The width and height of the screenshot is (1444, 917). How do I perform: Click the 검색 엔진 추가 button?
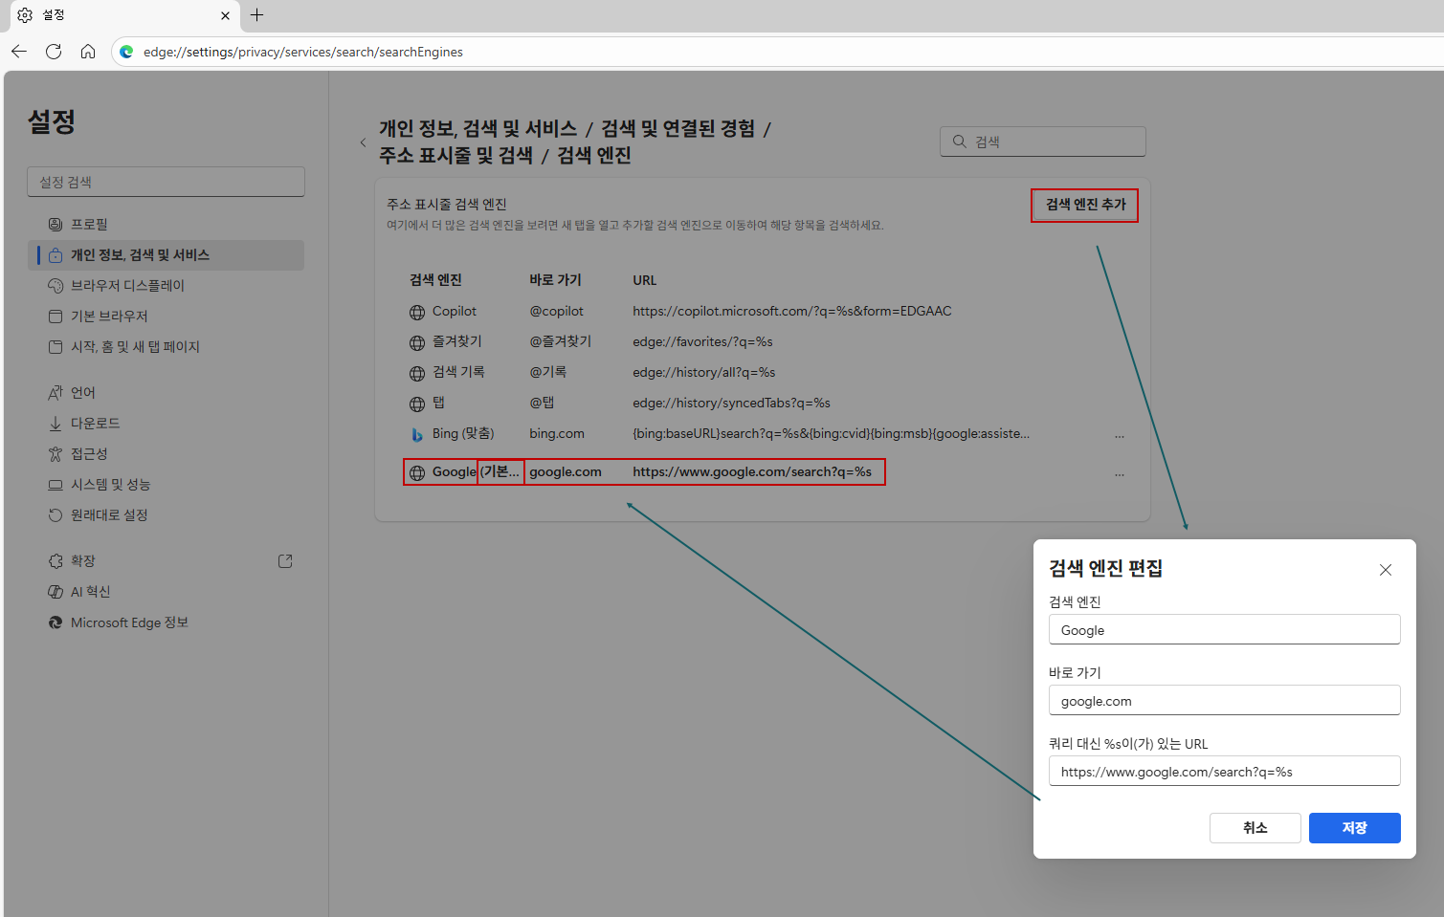click(1085, 205)
